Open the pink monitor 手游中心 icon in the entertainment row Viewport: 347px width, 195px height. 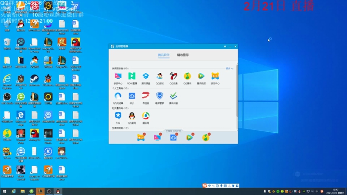pos(118,76)
